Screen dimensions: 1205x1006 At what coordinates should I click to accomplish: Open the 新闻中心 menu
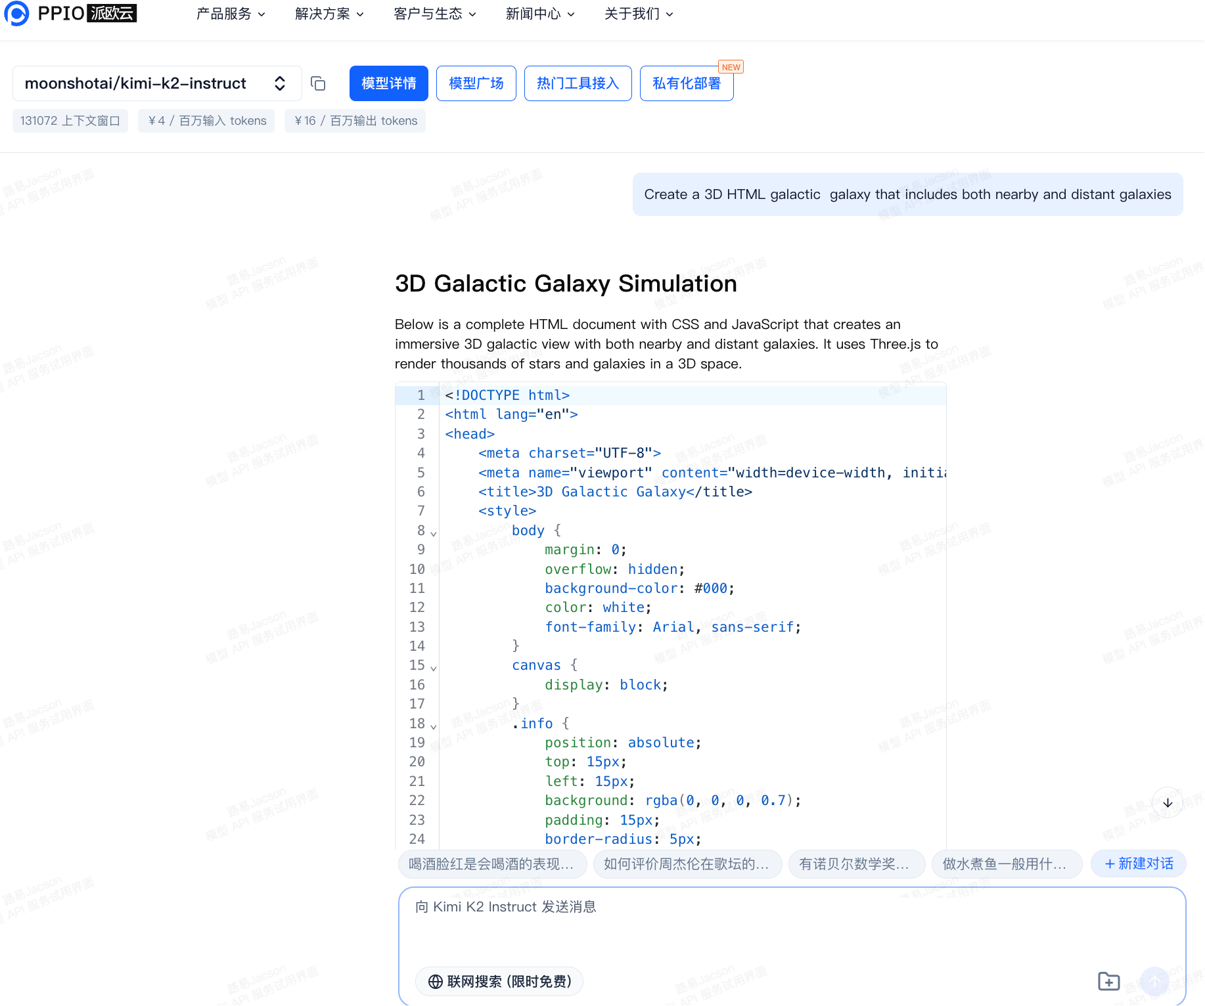click(540, 14)
